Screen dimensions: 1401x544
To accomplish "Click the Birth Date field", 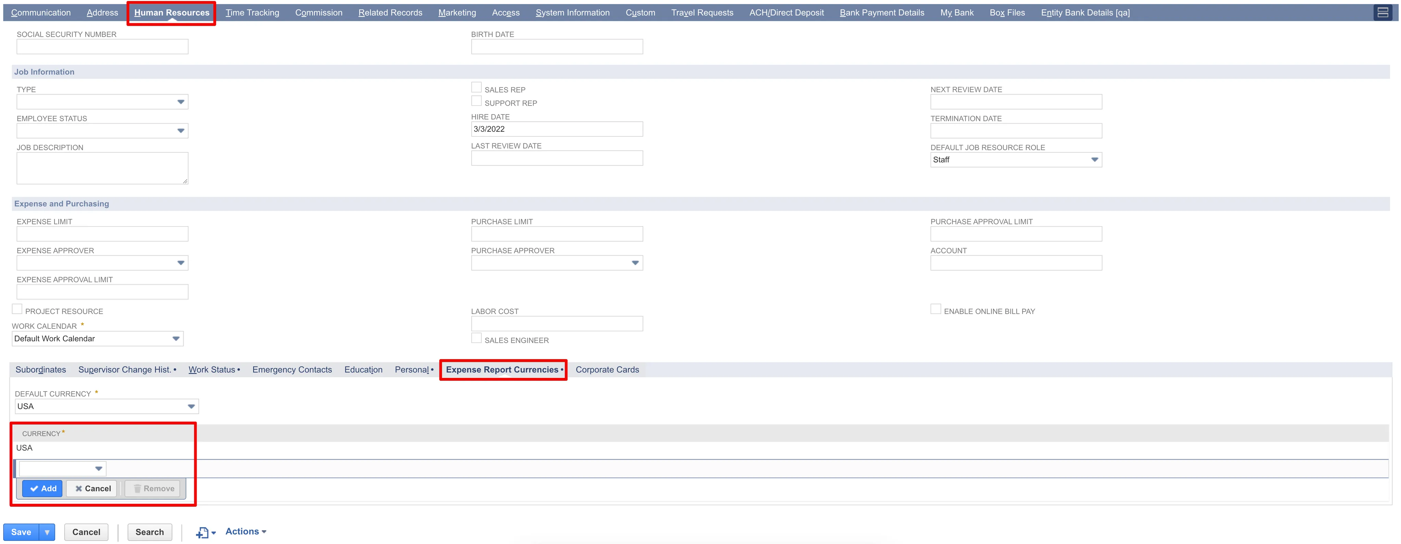I will 557,46.
